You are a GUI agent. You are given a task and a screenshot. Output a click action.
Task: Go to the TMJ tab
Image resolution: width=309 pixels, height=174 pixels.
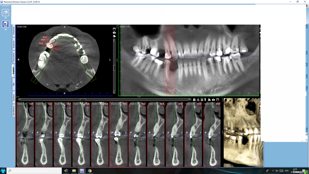click(13, 84)
